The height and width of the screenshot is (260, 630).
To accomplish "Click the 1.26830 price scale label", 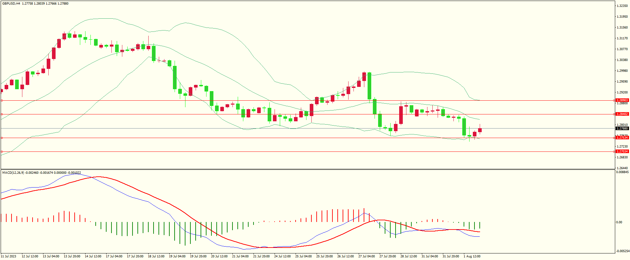I will tap(622, 157).
